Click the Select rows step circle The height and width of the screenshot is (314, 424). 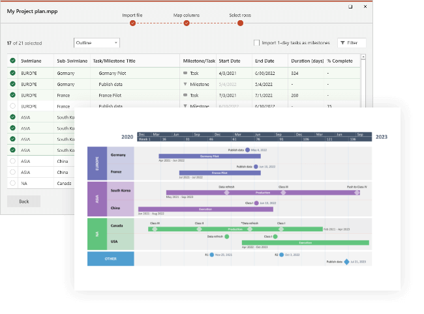(240, 23)
